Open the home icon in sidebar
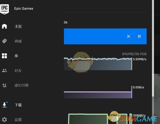This screenshot has width=160, height=124. (4, 26)
